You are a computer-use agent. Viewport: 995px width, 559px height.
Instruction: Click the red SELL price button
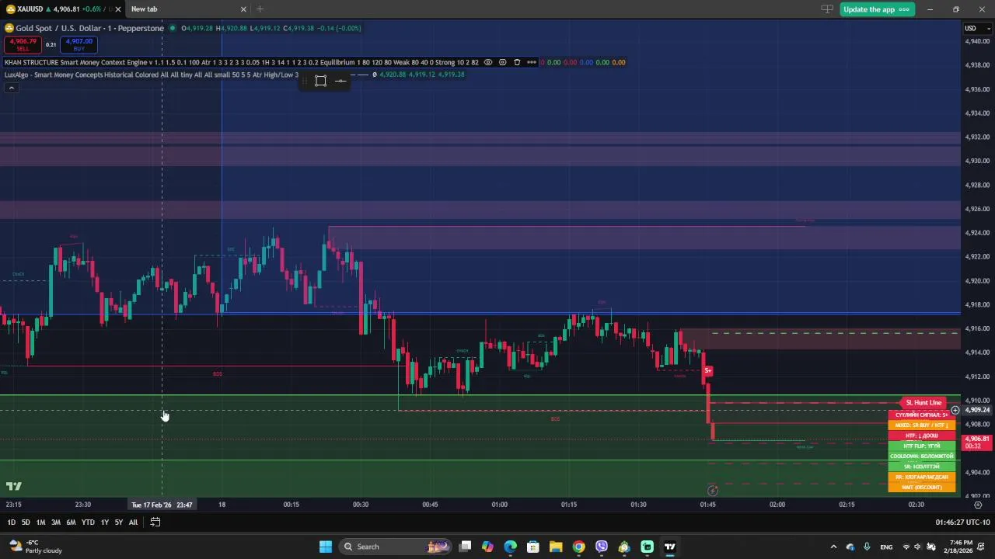pyautogui.click(x=23, y=45)
